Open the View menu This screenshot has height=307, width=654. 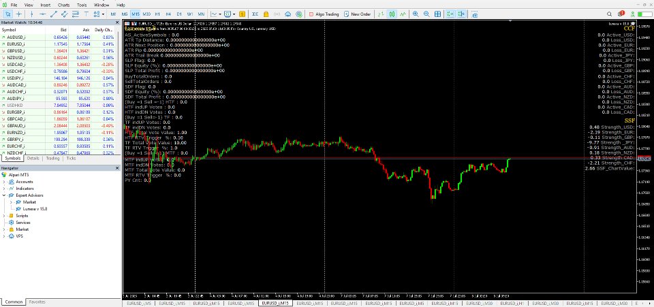29,5
